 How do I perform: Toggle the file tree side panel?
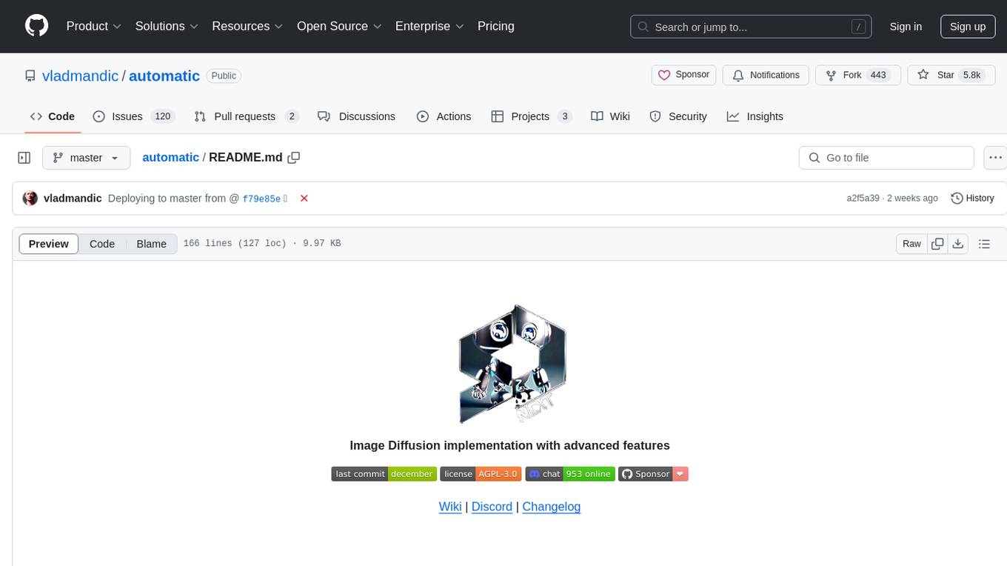24,158
